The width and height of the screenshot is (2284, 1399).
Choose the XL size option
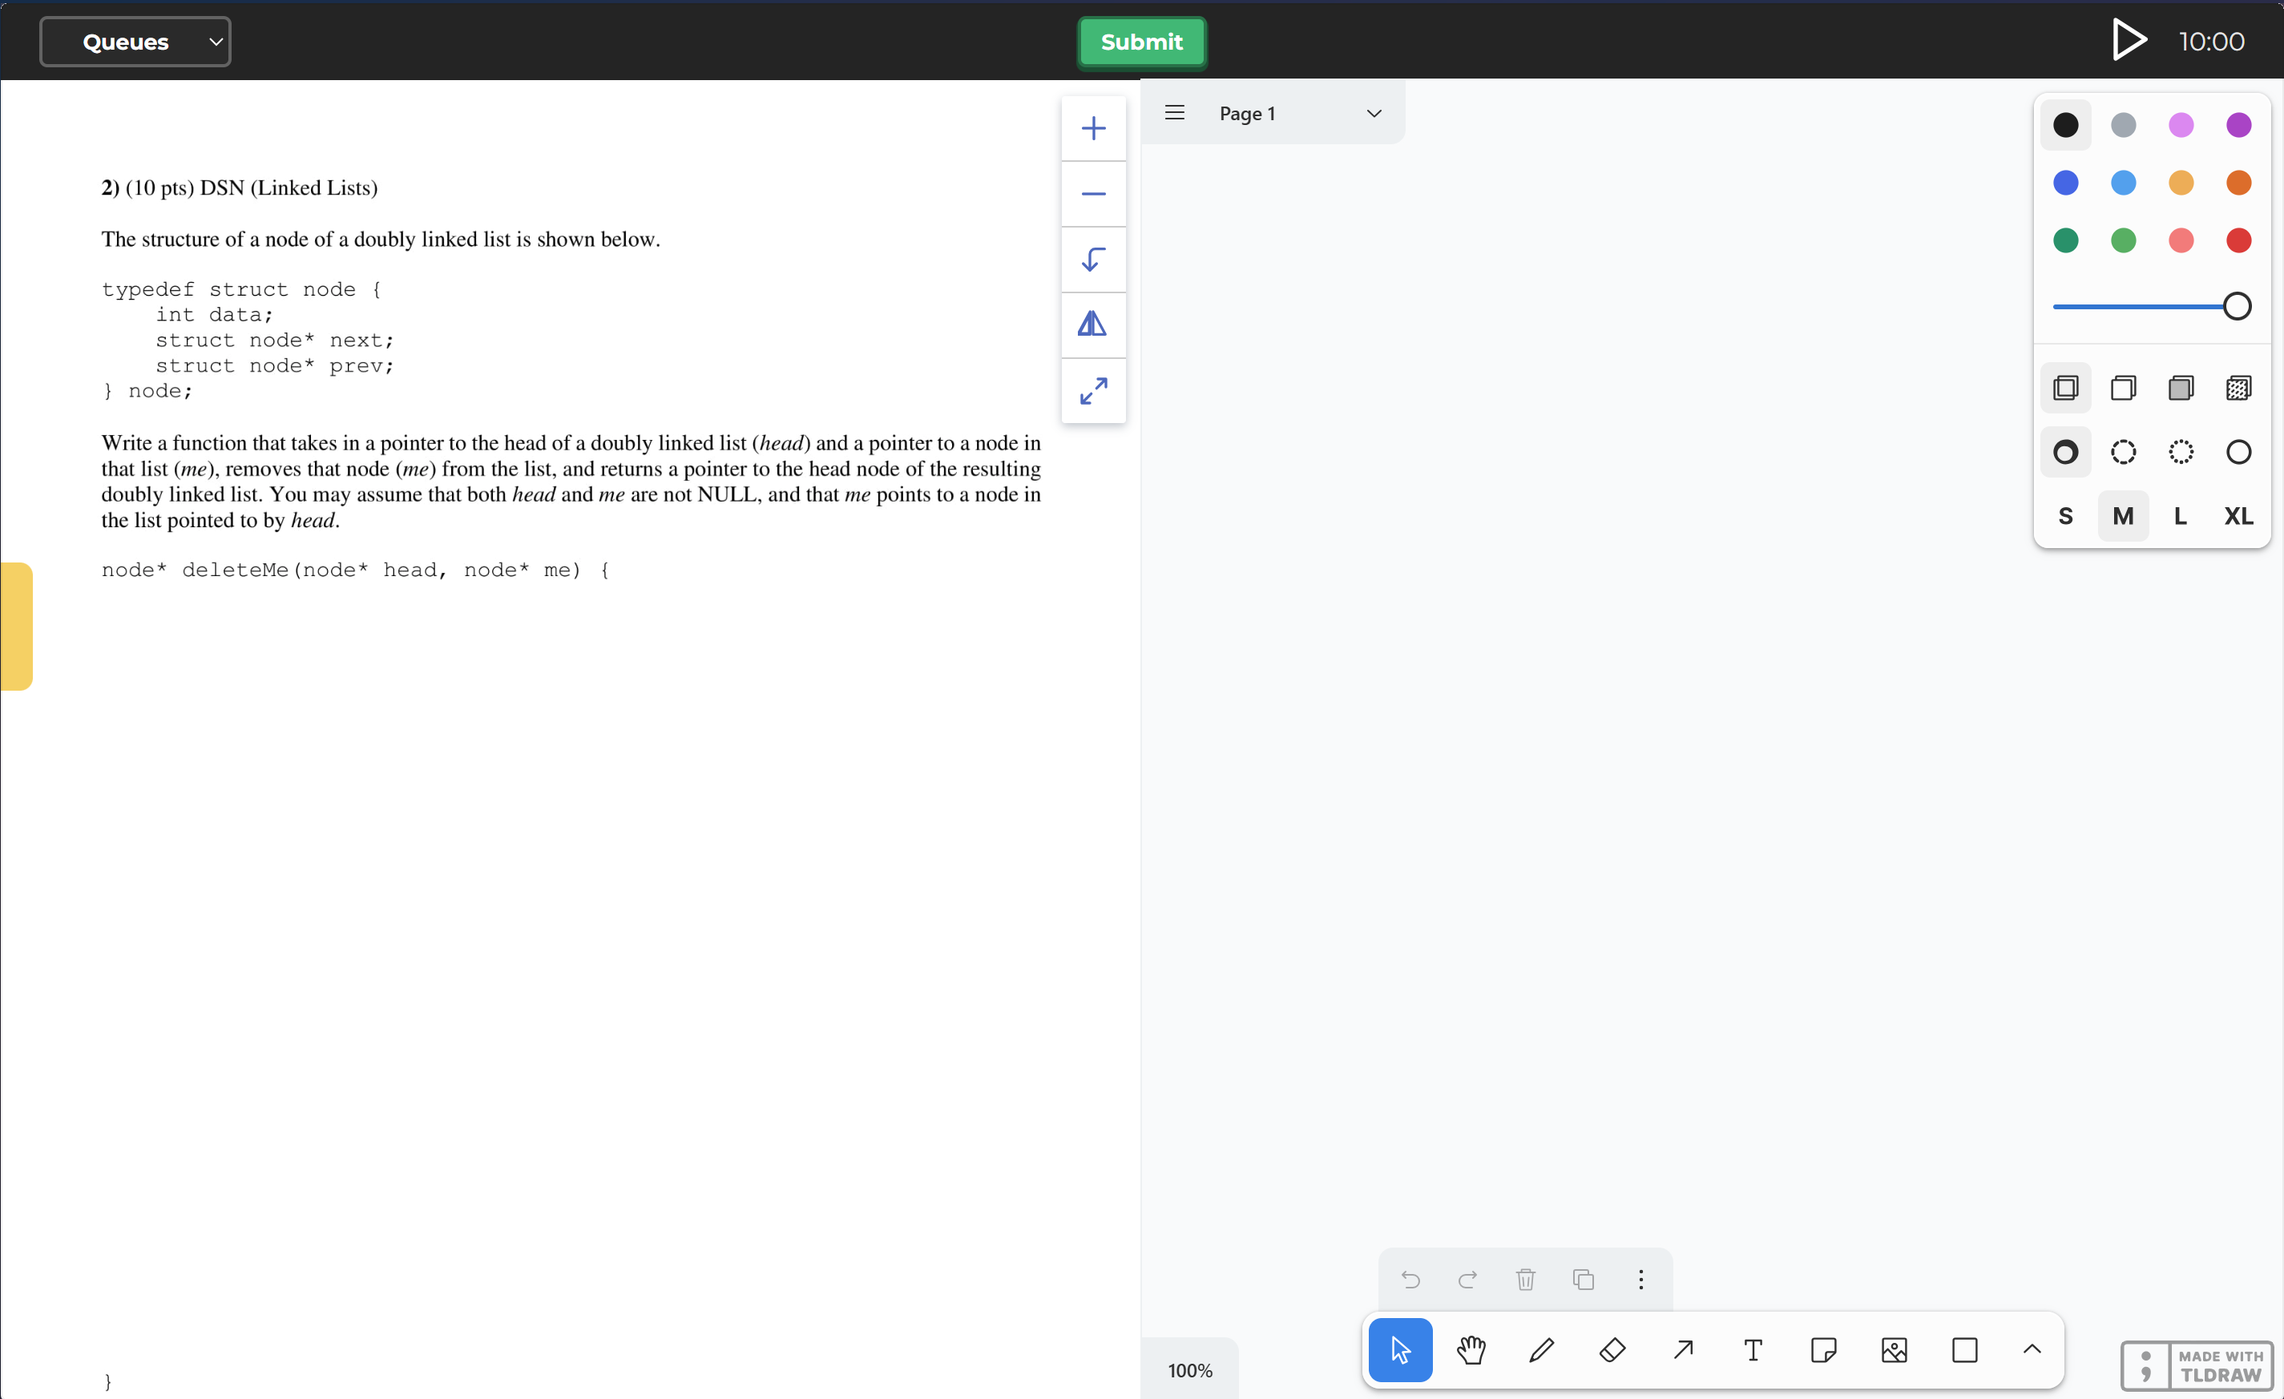2238,516
